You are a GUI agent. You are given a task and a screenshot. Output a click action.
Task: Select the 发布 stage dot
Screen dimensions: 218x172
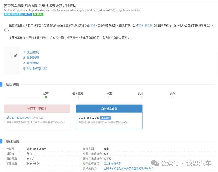172,97
